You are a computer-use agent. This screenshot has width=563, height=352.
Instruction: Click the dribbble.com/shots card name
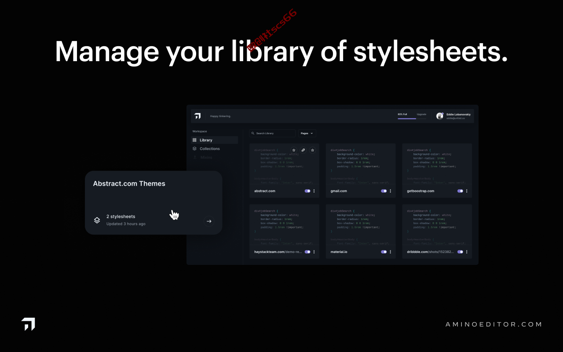431,252
